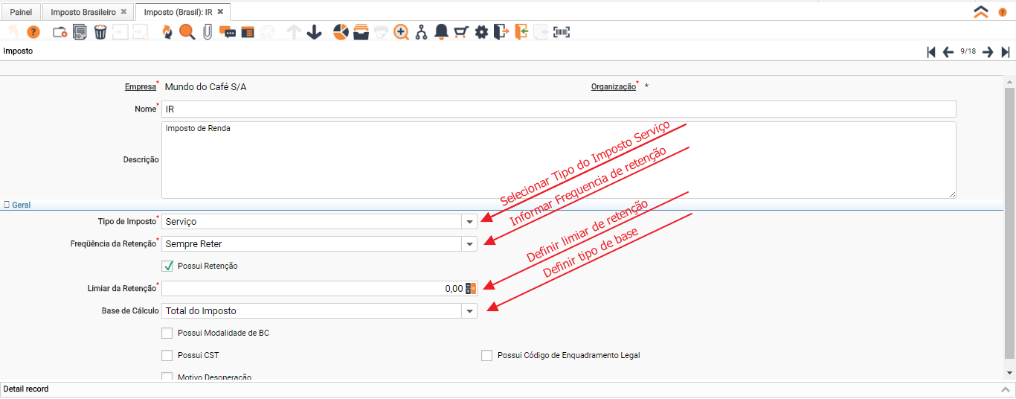Close the Imposto Brasileiro tab
Screen dimensions: 1016x399
pos(123,13)
